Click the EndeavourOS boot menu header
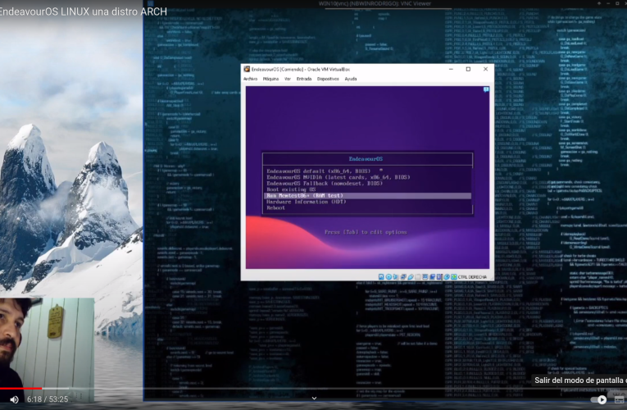 coord(366,159)
